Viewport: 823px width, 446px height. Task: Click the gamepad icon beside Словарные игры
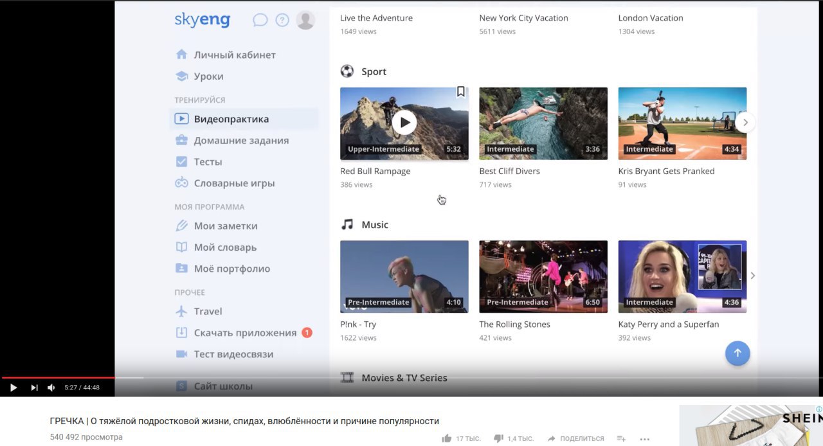(182, 183)
